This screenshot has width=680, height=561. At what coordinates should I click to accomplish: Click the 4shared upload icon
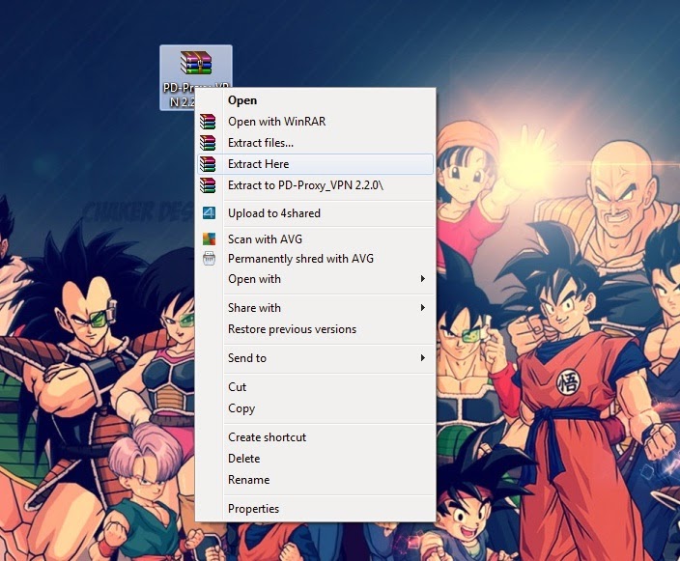[209, 212]
